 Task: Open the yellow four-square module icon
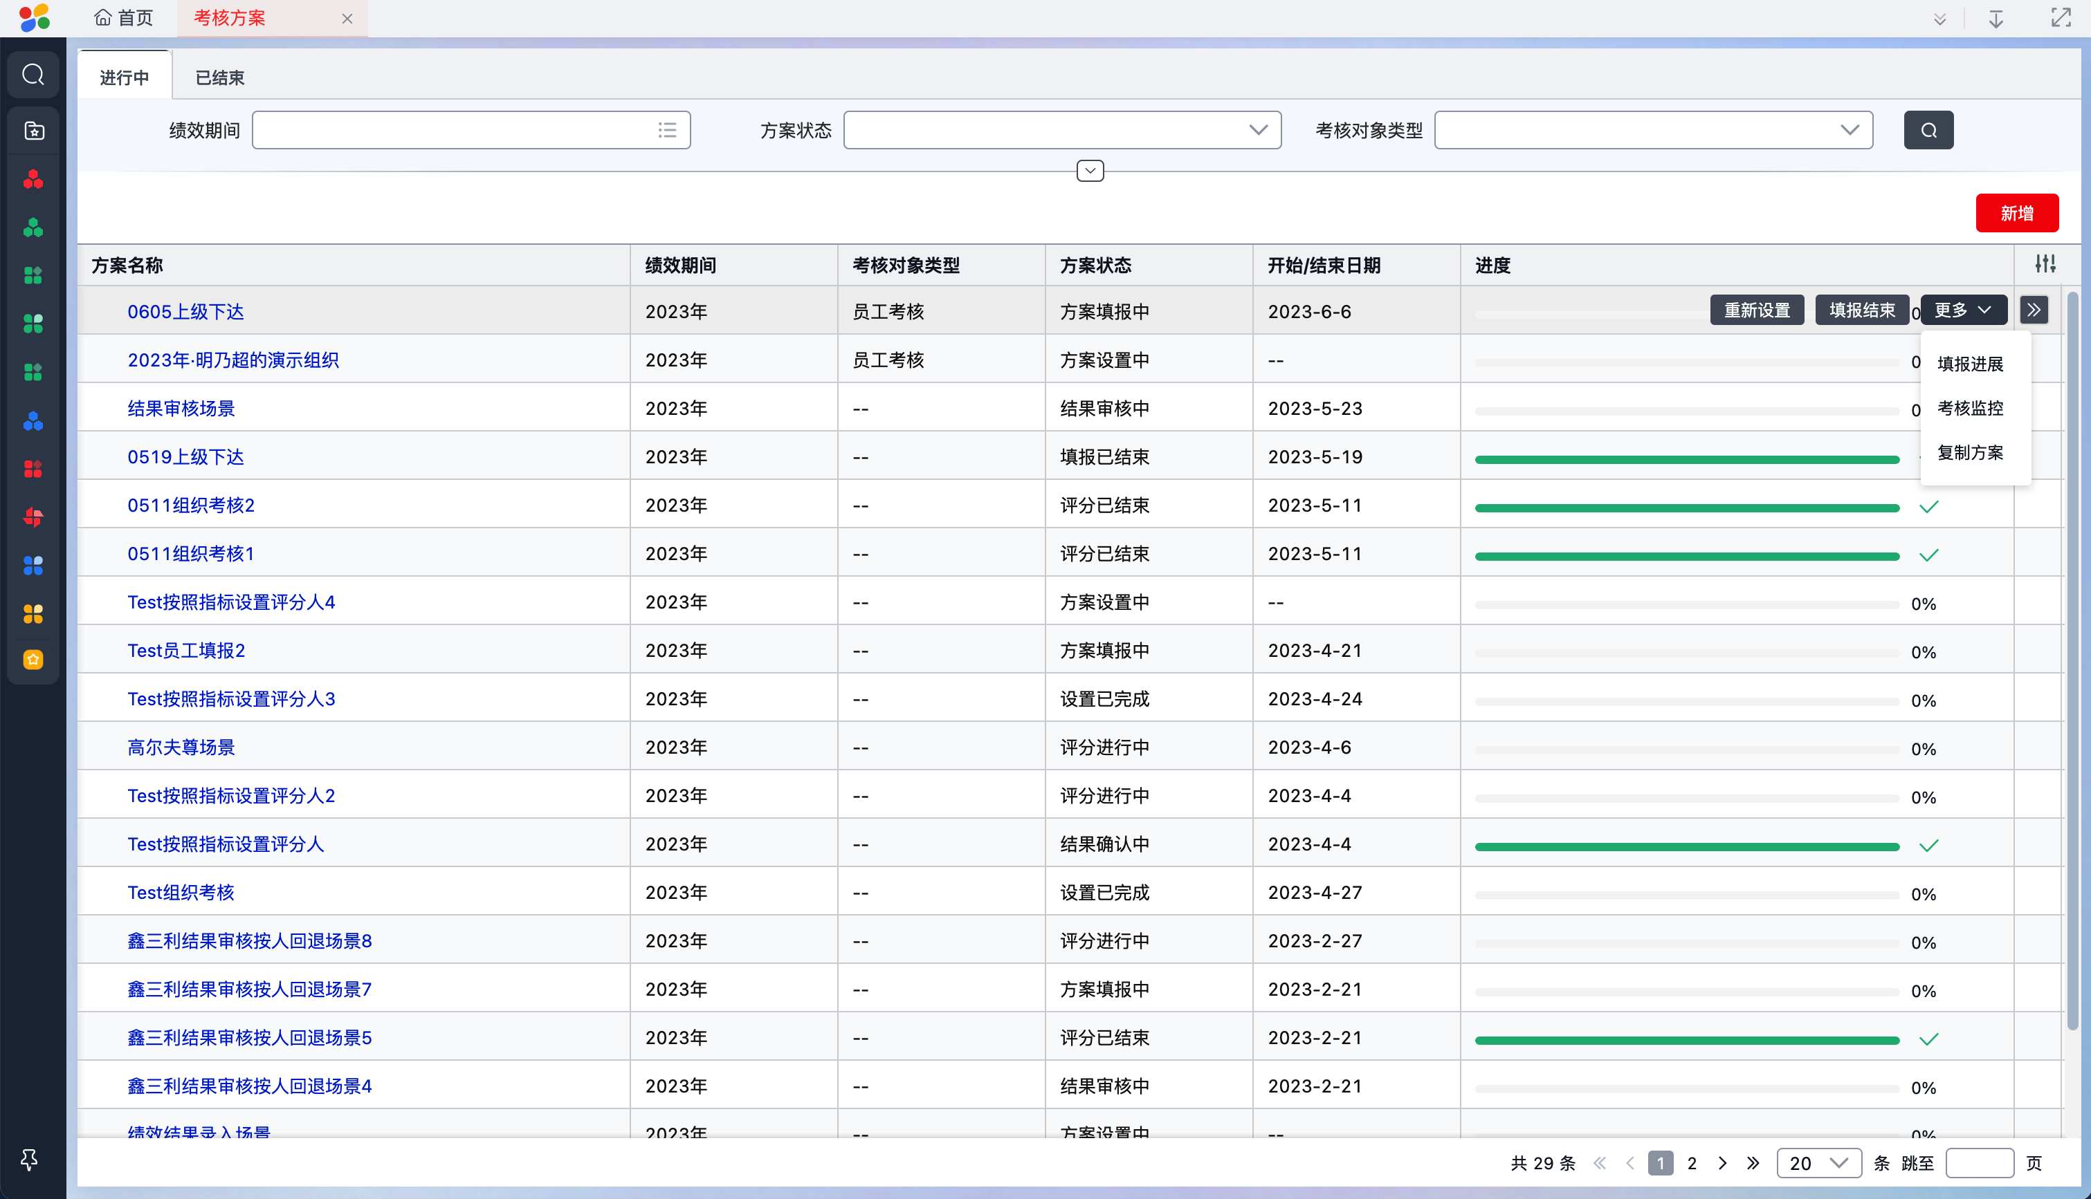[x=33, y=613]
